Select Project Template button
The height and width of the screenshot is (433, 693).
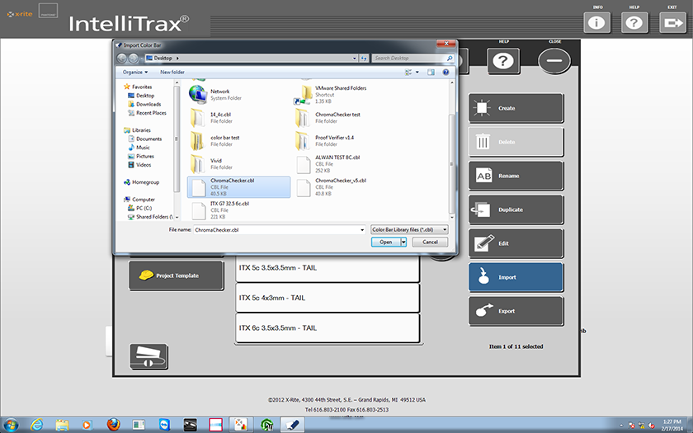176,275
